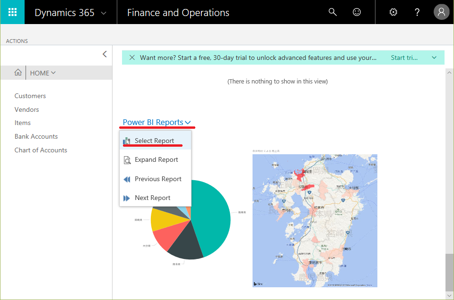Expand the trial banner chevron
The height and width of the screenshot is (300, 454).
click(x=434, y=58)
